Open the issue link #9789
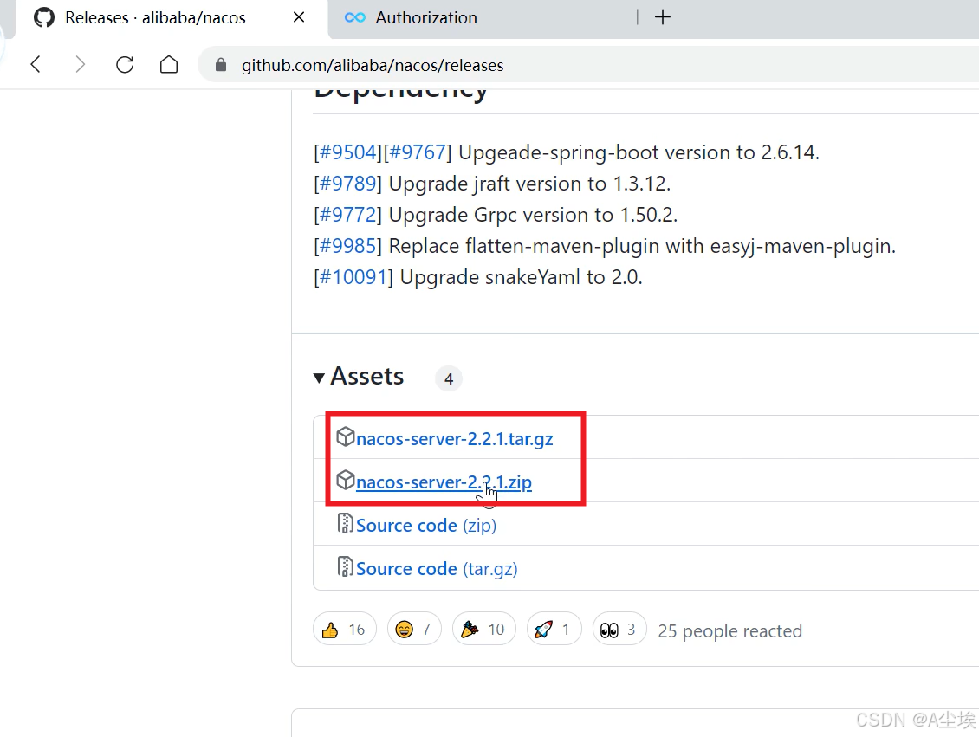979x737 pixels. 347,183
